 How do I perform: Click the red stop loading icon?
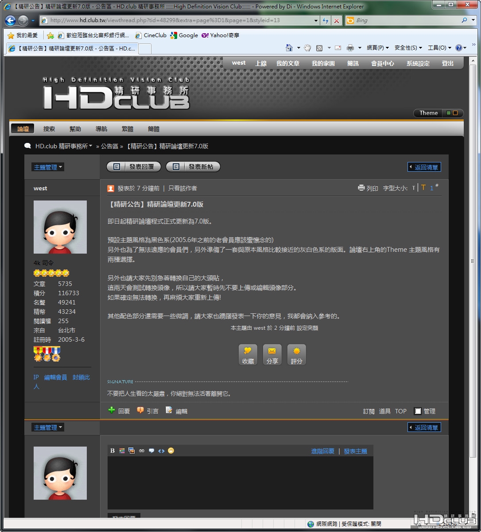click(337, 20)
